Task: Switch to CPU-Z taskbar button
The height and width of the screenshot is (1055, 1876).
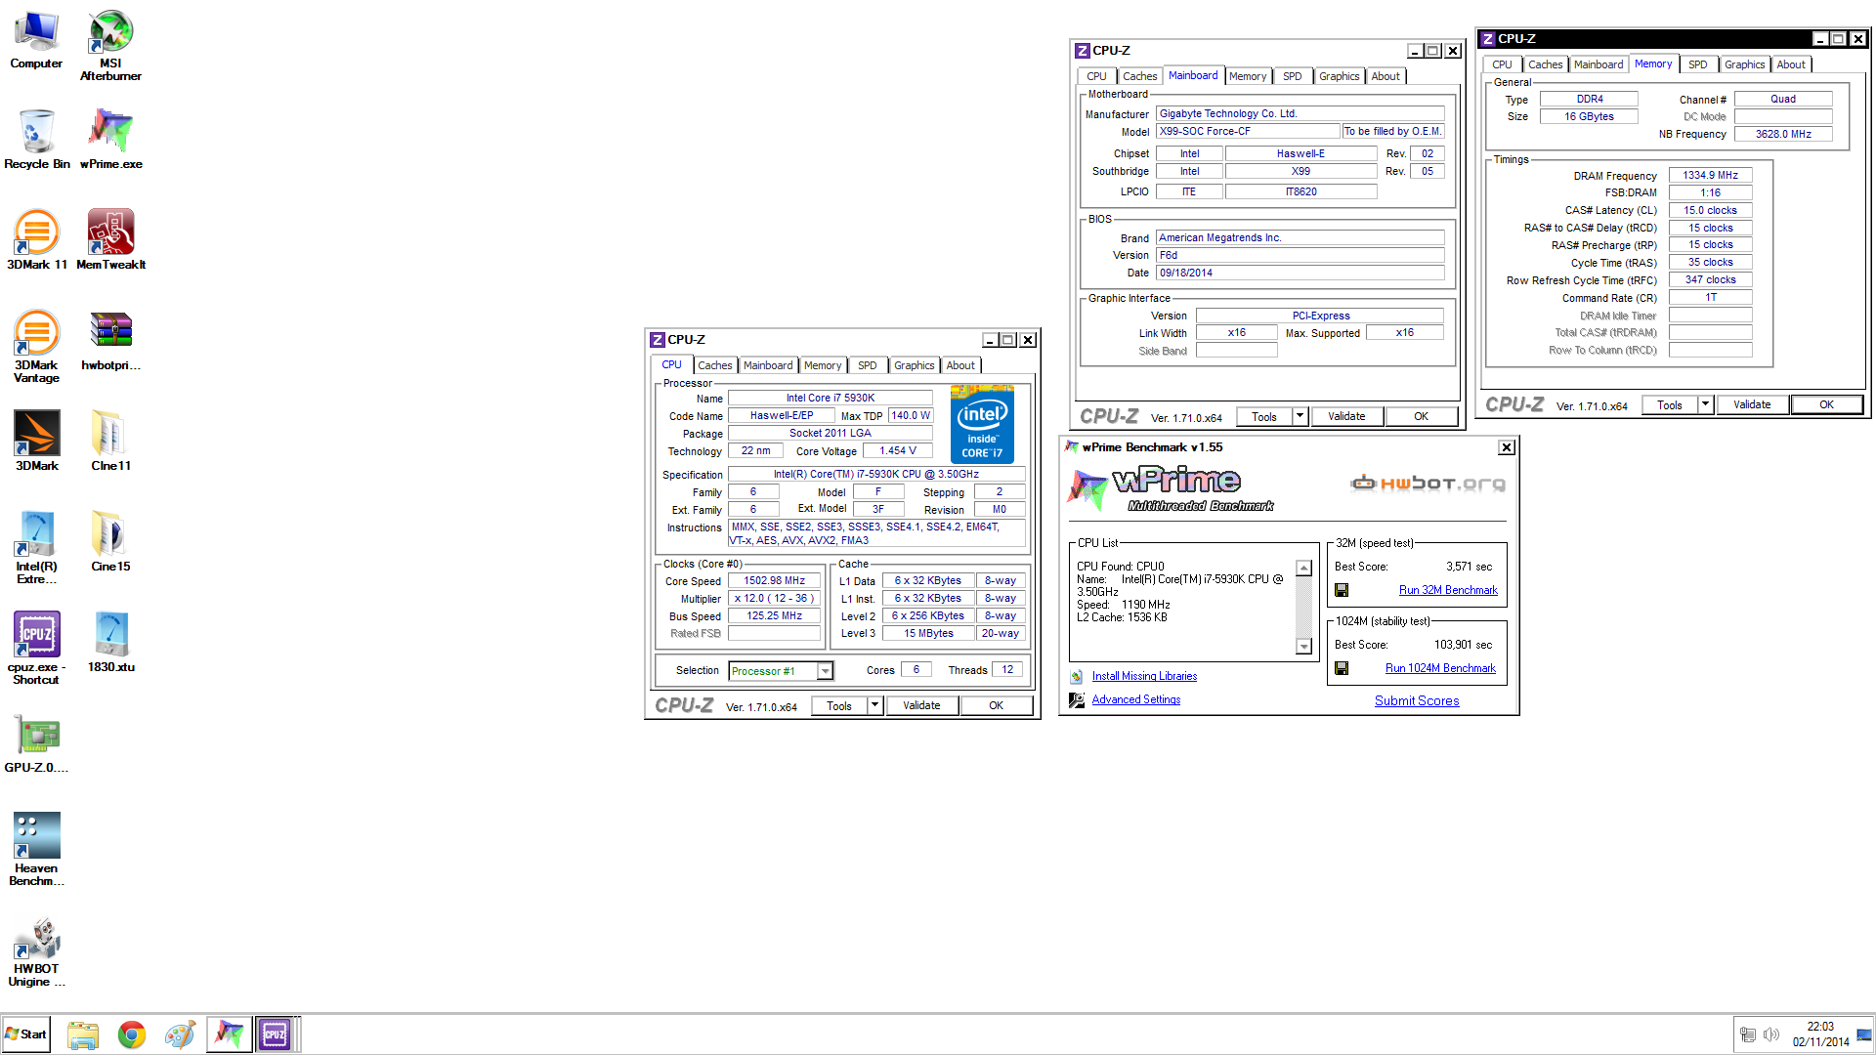Action: coord(276,1034)
